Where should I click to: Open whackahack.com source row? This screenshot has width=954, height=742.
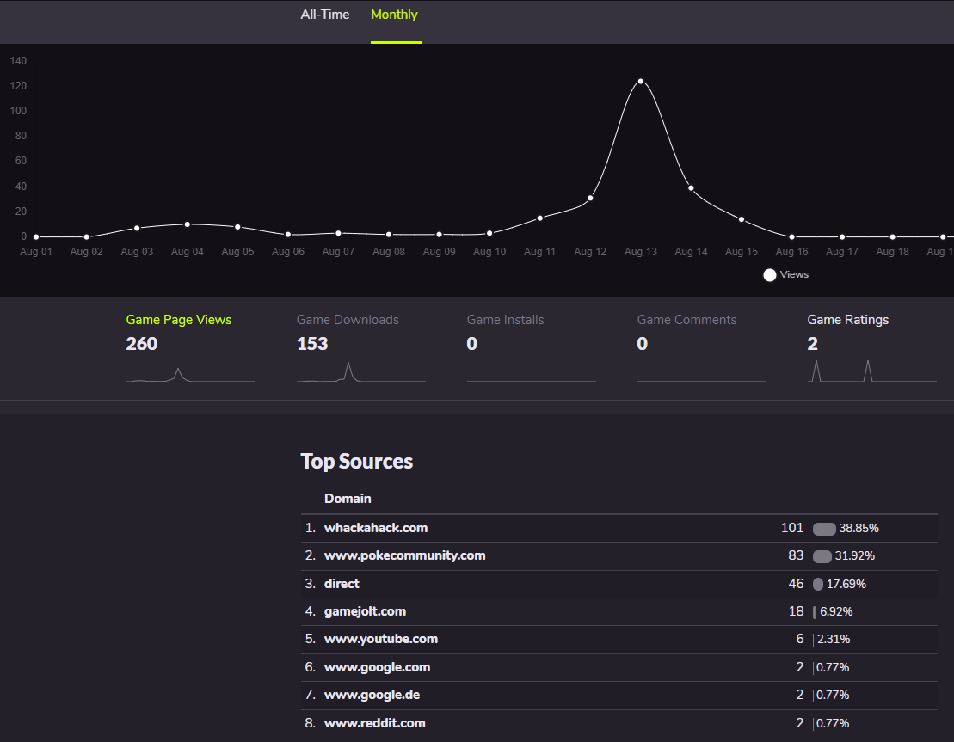tap(376, 528)
